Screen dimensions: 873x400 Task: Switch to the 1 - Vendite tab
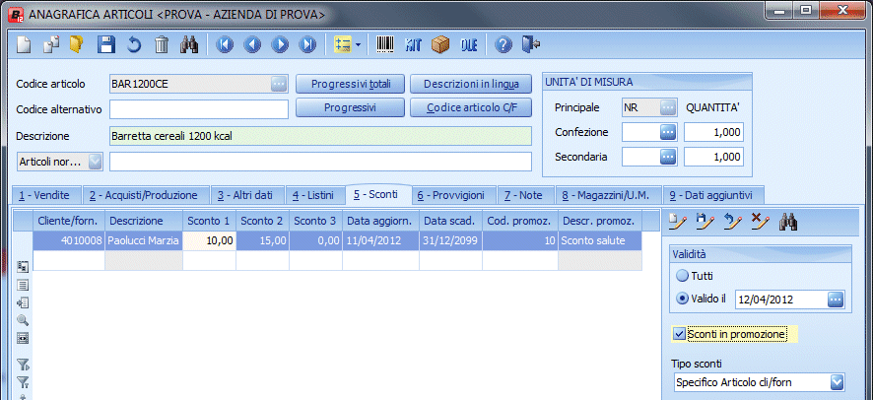click(x=46, y=195)
